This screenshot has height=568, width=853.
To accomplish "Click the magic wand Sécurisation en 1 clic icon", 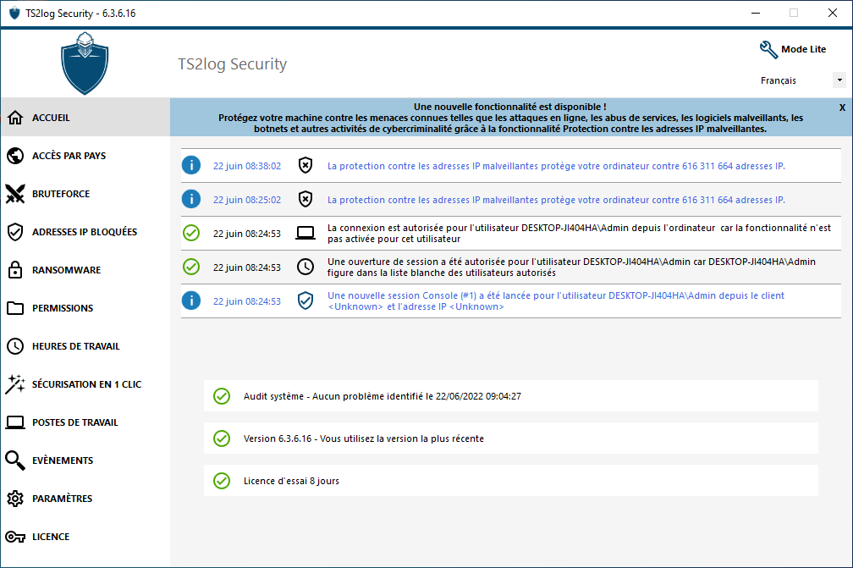I will 15,384.
